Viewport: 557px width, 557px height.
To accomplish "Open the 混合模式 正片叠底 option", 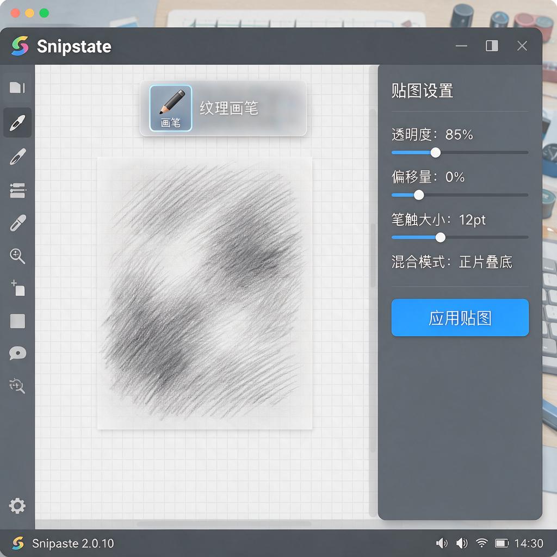I will pos(452,262).
